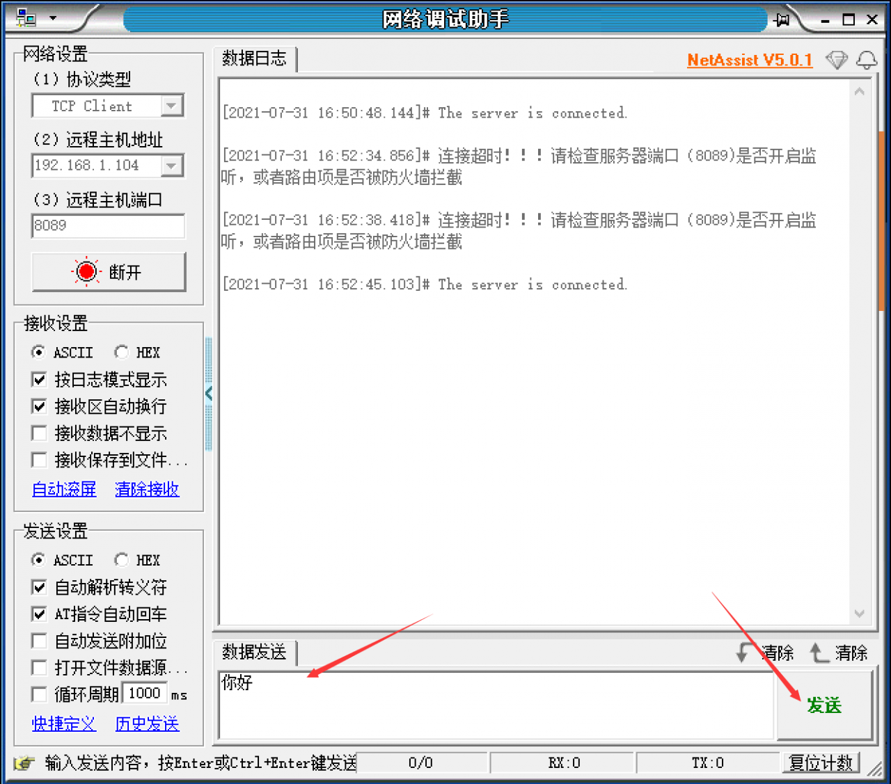Click the status hint 输入发送内容 text
This screenshot has height=784, width=891.
200,763
